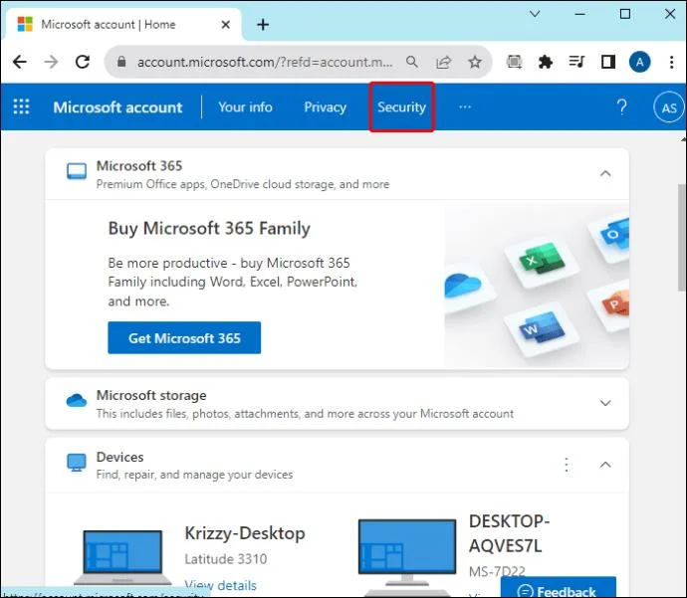Click the Microsoft 365 laptop icon
The height and width of the screenshot is (598, 687).
77,171
